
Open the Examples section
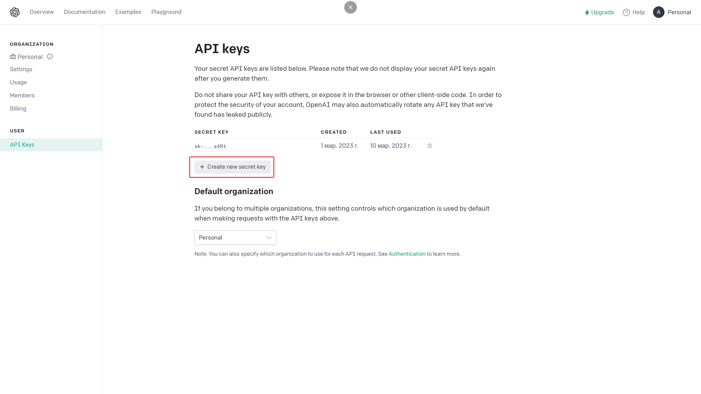(128, 12)
